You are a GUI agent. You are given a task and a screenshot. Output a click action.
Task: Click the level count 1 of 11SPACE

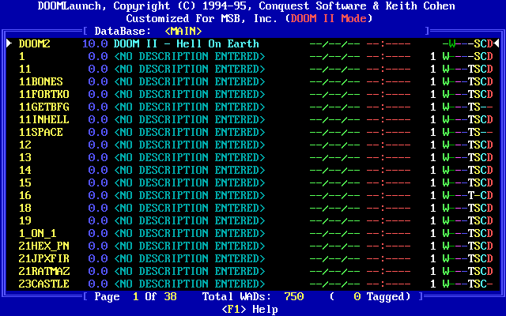433,132
